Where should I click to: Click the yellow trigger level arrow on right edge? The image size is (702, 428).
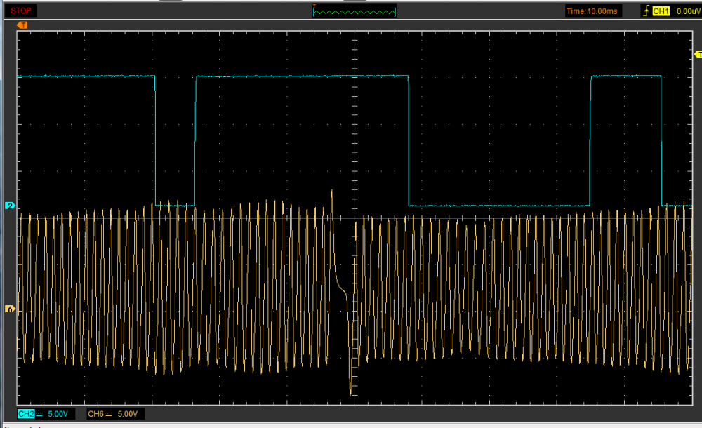click(x=696, y=53)
